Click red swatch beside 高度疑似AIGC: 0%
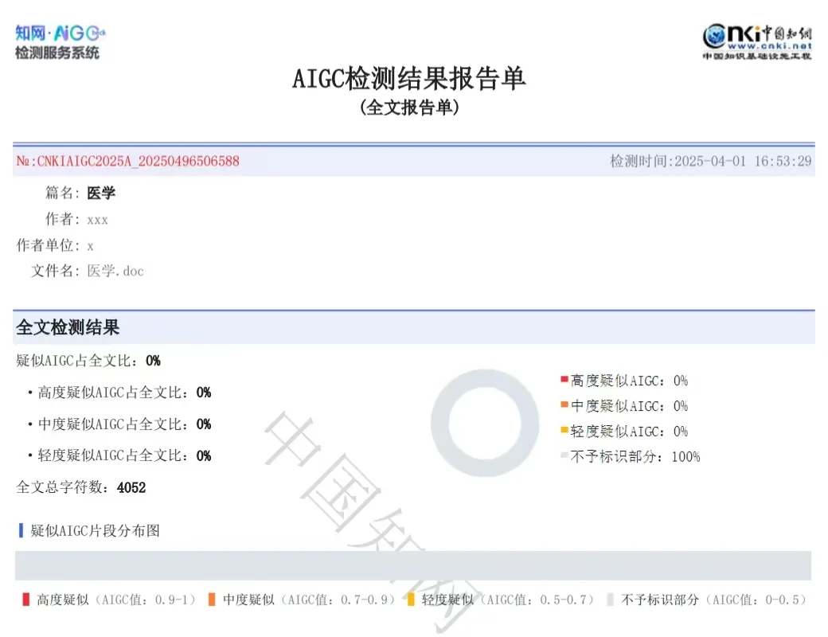Screen dimensions: 828x637 coord(564,379)
